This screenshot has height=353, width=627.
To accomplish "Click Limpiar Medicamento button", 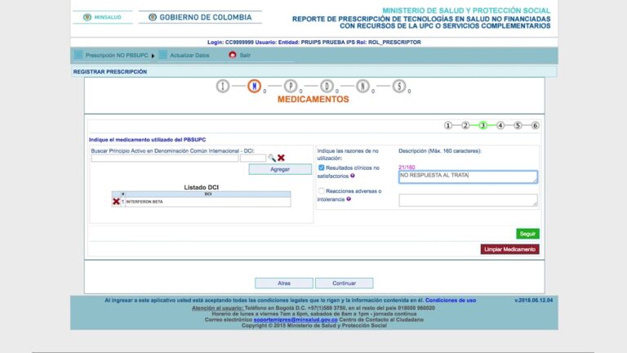I will click(x=509, y=249).
